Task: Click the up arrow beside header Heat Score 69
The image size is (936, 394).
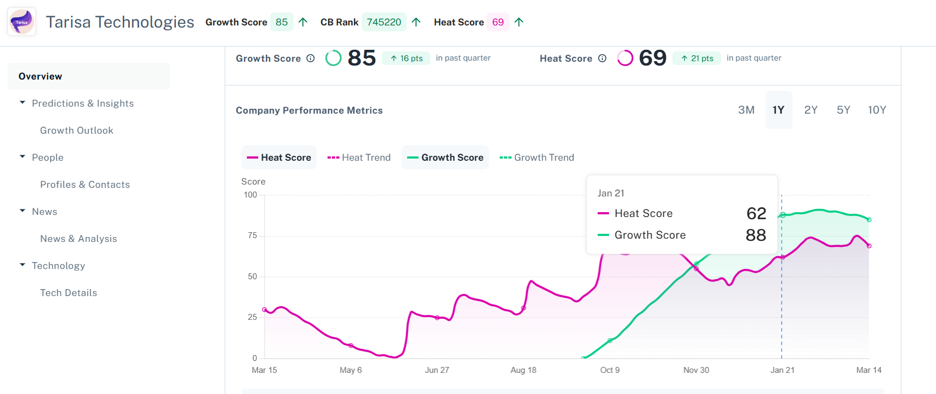Action: 519,22
